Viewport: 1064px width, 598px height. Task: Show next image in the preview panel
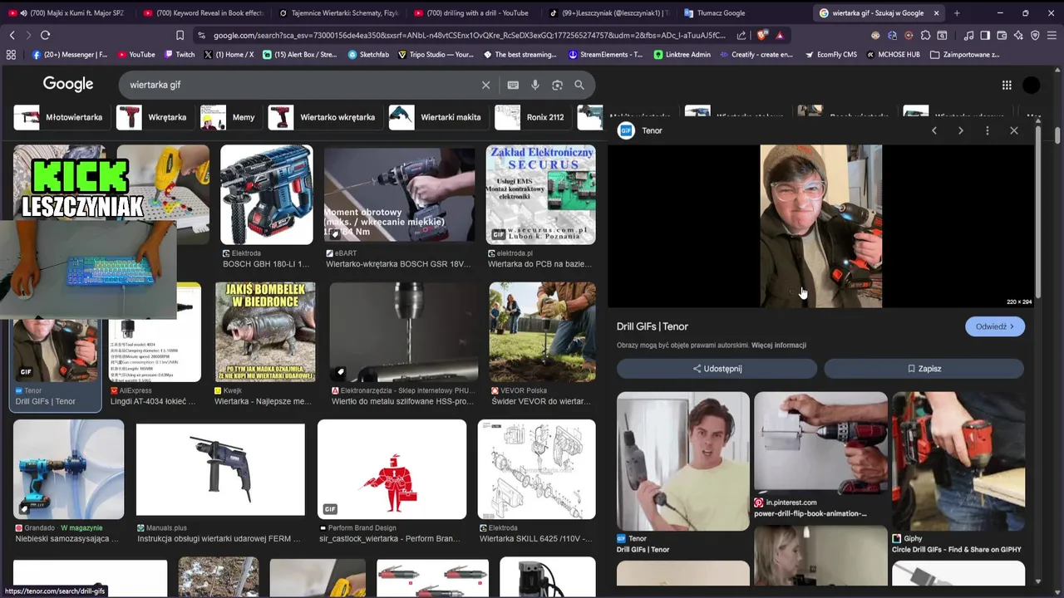[x=961, y=130]
